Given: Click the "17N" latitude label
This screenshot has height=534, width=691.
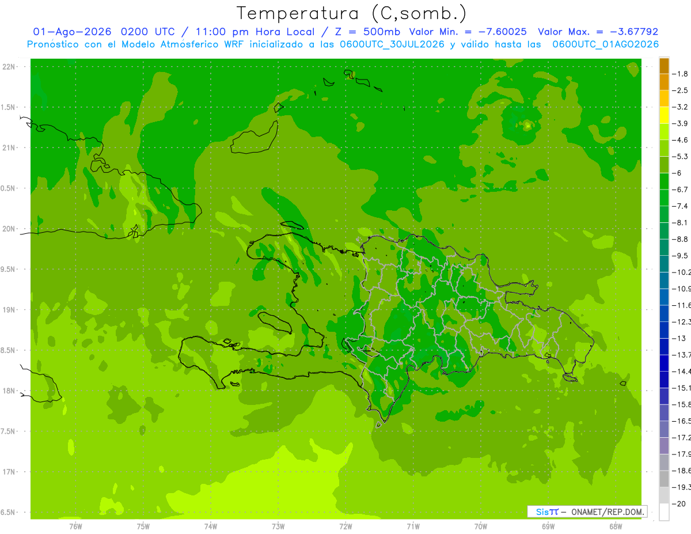Looking at the screenshot, I should click(x=9, y=472).
